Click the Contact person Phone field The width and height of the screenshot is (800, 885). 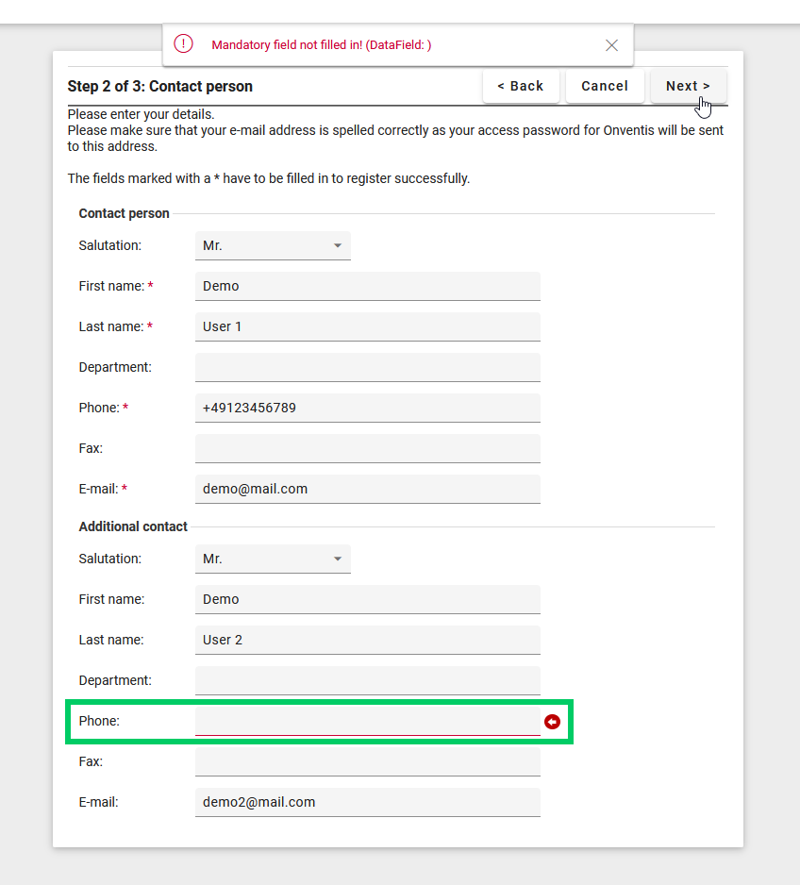tap(367, 408)
